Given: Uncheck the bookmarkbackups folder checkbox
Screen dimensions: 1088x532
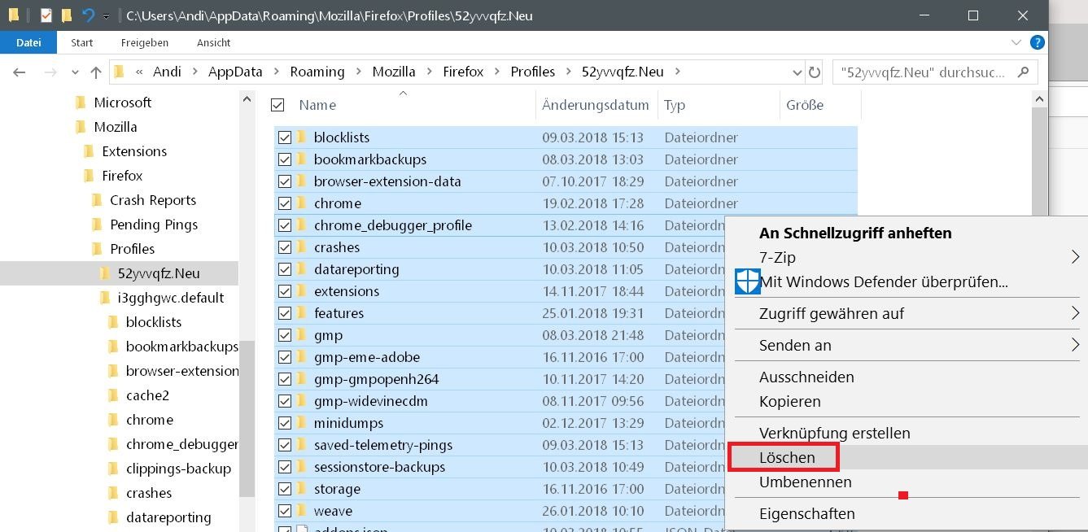Looking at the screenshot, I should coord(284,159).
